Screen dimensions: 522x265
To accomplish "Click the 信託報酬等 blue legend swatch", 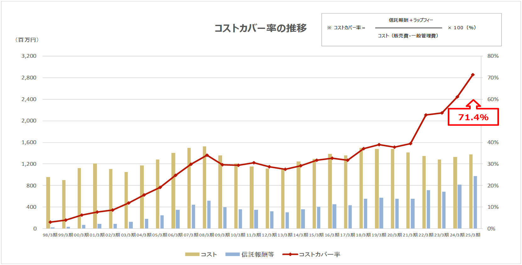I will (x=233, y=254).
